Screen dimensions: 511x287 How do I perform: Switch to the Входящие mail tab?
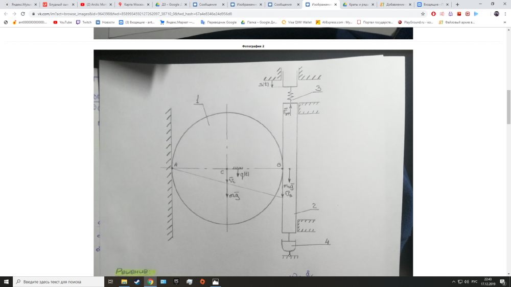coord(433,5)
